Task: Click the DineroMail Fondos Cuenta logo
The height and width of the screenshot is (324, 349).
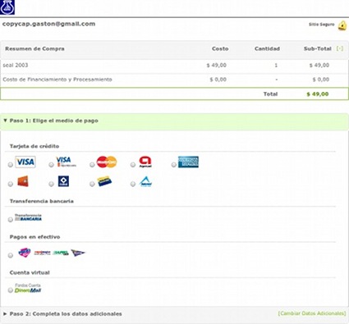Action: 28,288
